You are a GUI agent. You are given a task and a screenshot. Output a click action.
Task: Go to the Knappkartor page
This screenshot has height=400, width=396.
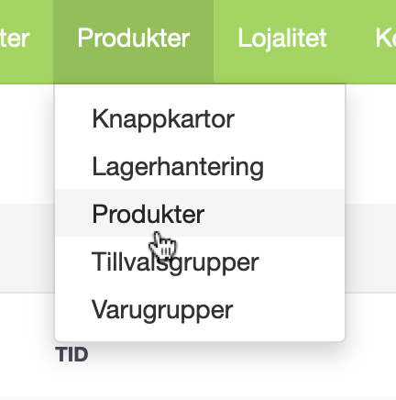(200, 118)
